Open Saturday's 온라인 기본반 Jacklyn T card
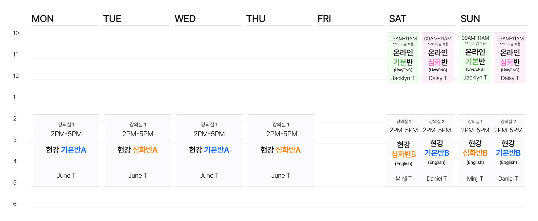This screenshot has height=221, width=538. point(403,58)
